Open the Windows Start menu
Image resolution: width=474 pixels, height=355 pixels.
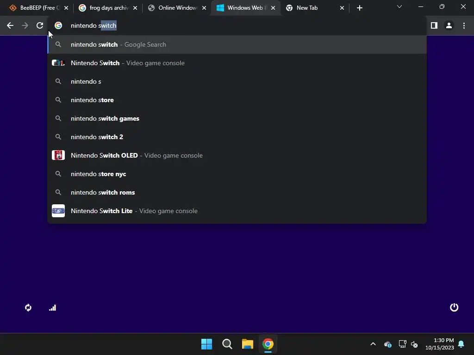pyautogui.click(x=207, y=344)
